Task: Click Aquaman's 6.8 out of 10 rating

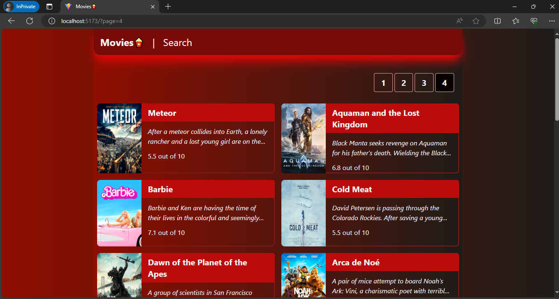Action: pyautogui.click(x=350, y=168)
